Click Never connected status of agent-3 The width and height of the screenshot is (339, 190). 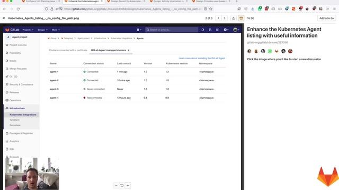tap(94, 89)
